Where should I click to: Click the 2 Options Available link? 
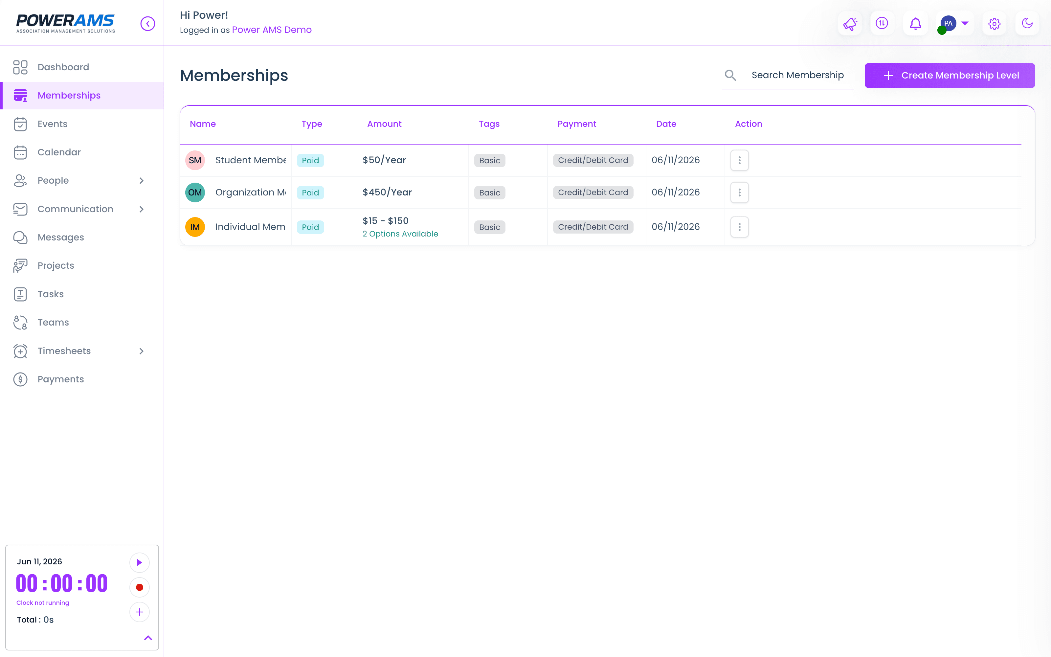400,234
